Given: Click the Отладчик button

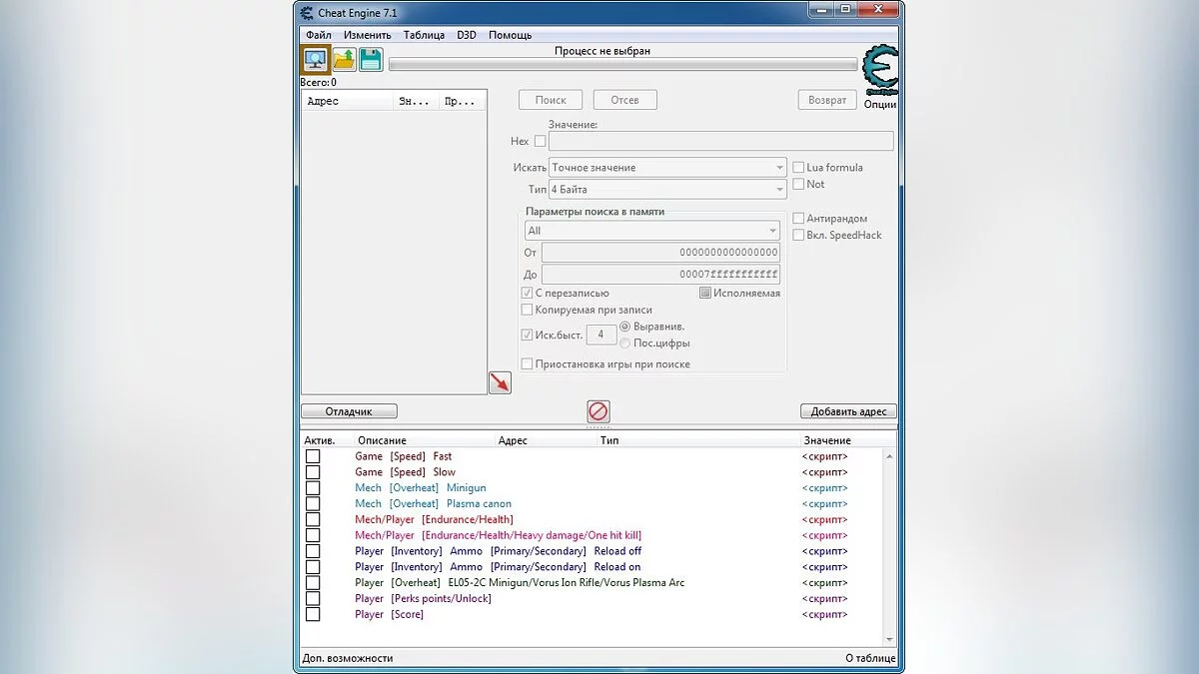Looking at the screenshot, I should click(349, 411).
